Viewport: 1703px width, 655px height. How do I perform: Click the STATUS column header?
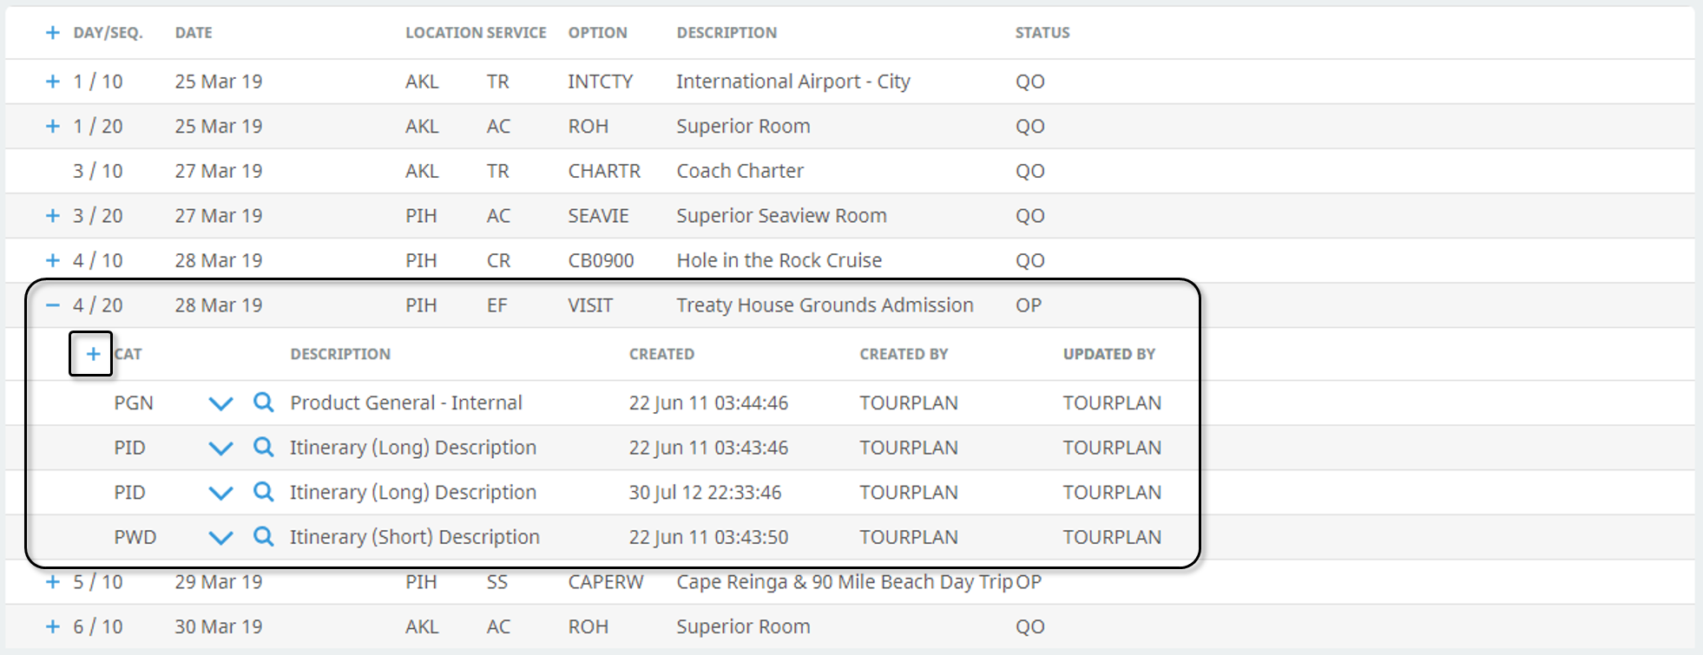pos(1042,32)
